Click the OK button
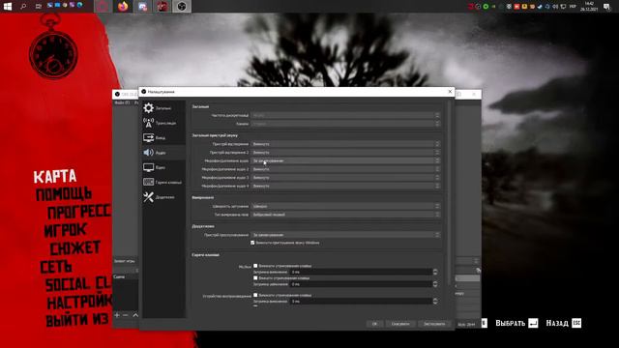619x348 pixels. pos(374,324)
